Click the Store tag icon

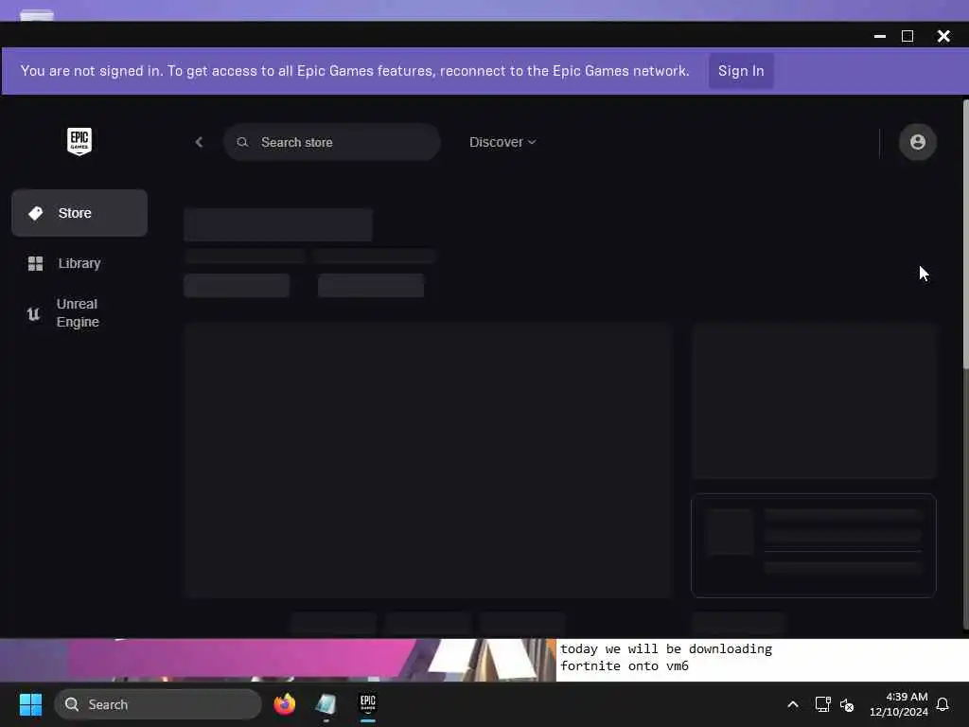35,213
